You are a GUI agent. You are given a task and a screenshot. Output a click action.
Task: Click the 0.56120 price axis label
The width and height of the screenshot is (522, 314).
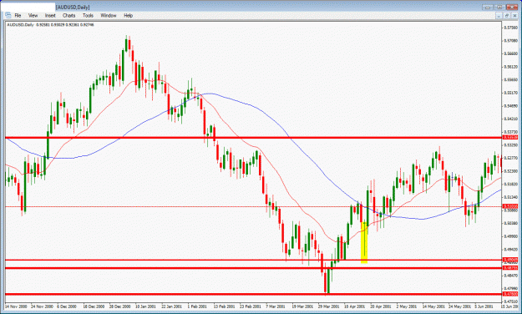click(510, 67)
